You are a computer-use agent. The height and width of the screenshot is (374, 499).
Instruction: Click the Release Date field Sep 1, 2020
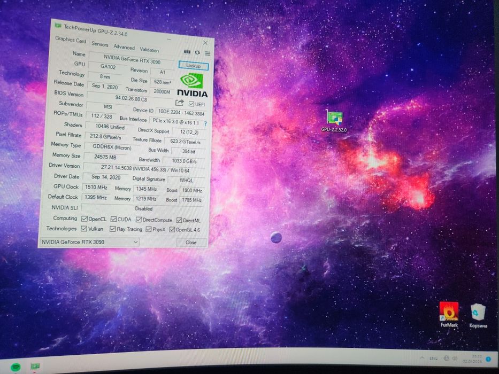pyautogui.click(x=104, y=86)
